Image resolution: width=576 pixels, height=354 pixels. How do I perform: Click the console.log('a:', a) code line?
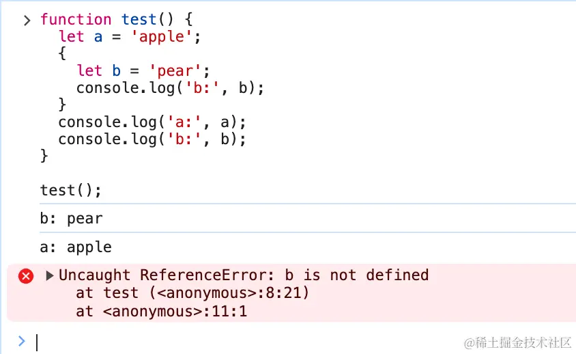(152, 122)
